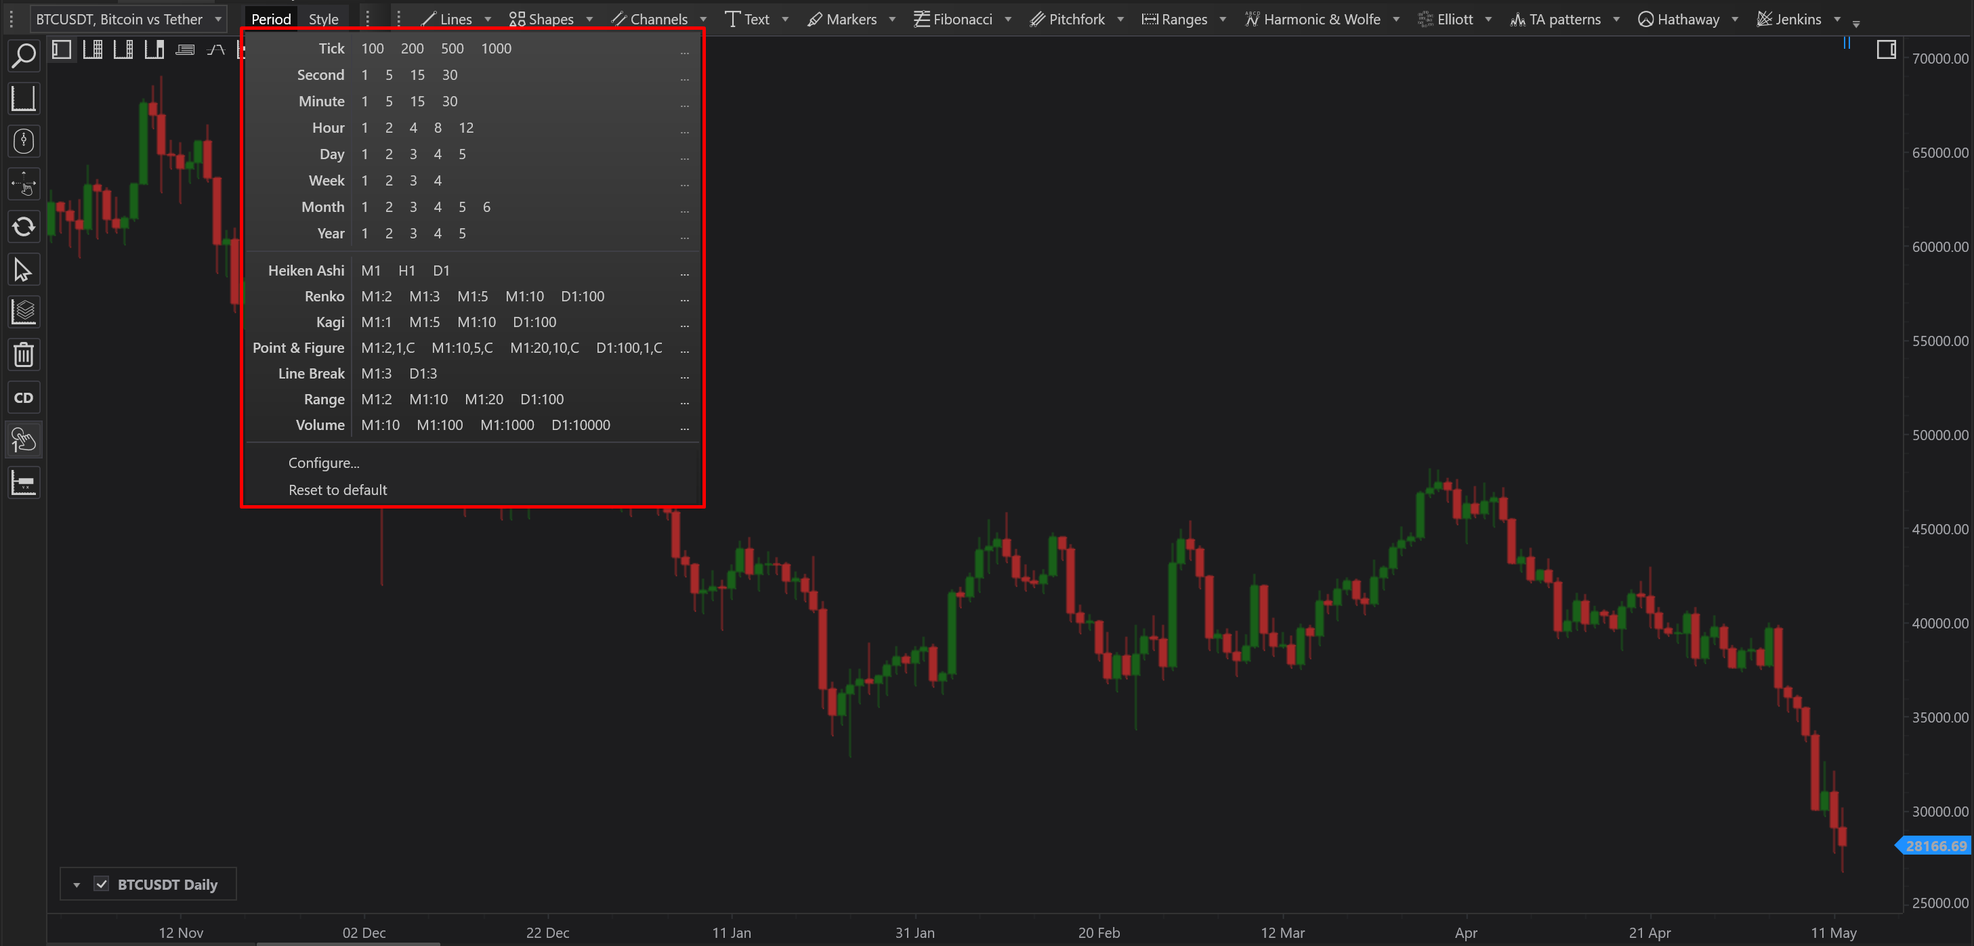Expand the BTCUSDT symbol dropdown arrow

click(x=218, y=19)
